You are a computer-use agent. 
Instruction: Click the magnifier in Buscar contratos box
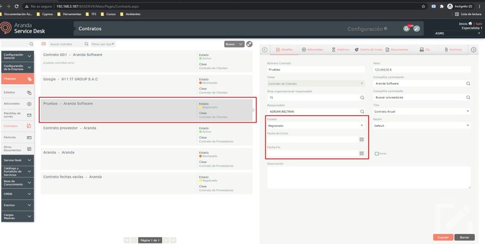pos(86,44)
